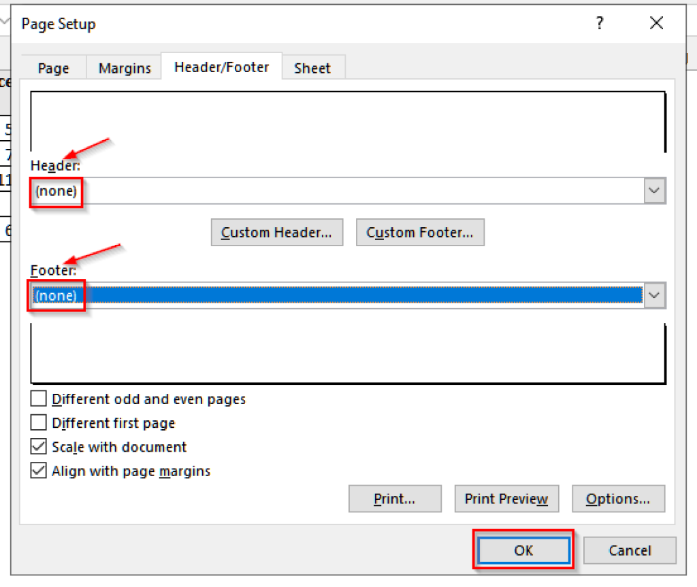Open the Custom Footer dialog
Image resolution: width=697 pixels, height=587 pixels.
coord(420,232)
